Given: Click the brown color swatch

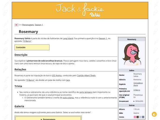Looking at the screenshot, I should point(138,117).
